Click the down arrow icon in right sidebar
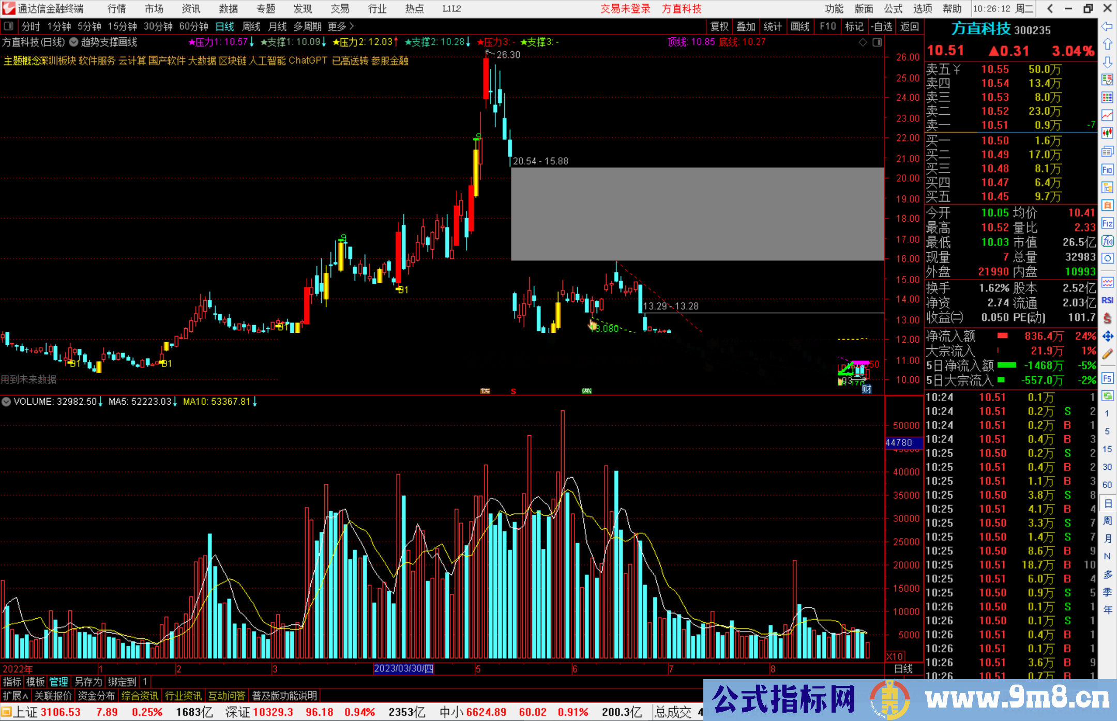The width and height of the screenshot is (1117, 721). [x=1107, y=62]
